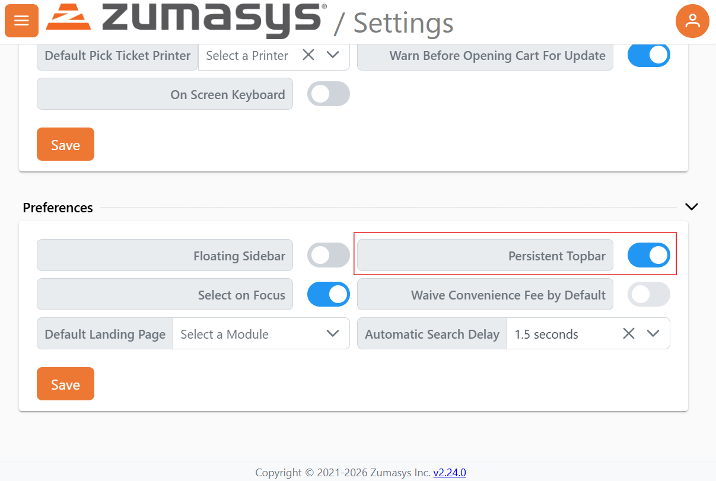716x481 pixels.
Task: Open the user profile icon
Action: click(692, 21)
